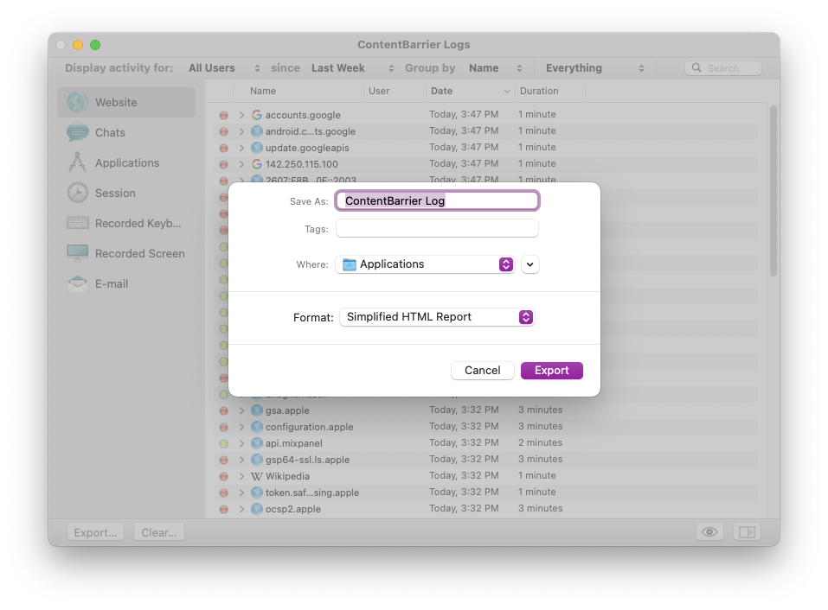Expand the Wikipedia row
The height and width of the screenshot is (610, 828).
coord(241,476)
